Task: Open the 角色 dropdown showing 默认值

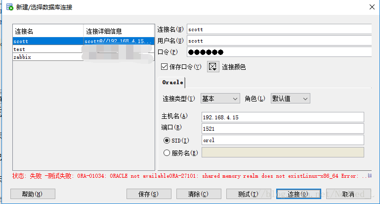Action: tap(291, 99)
